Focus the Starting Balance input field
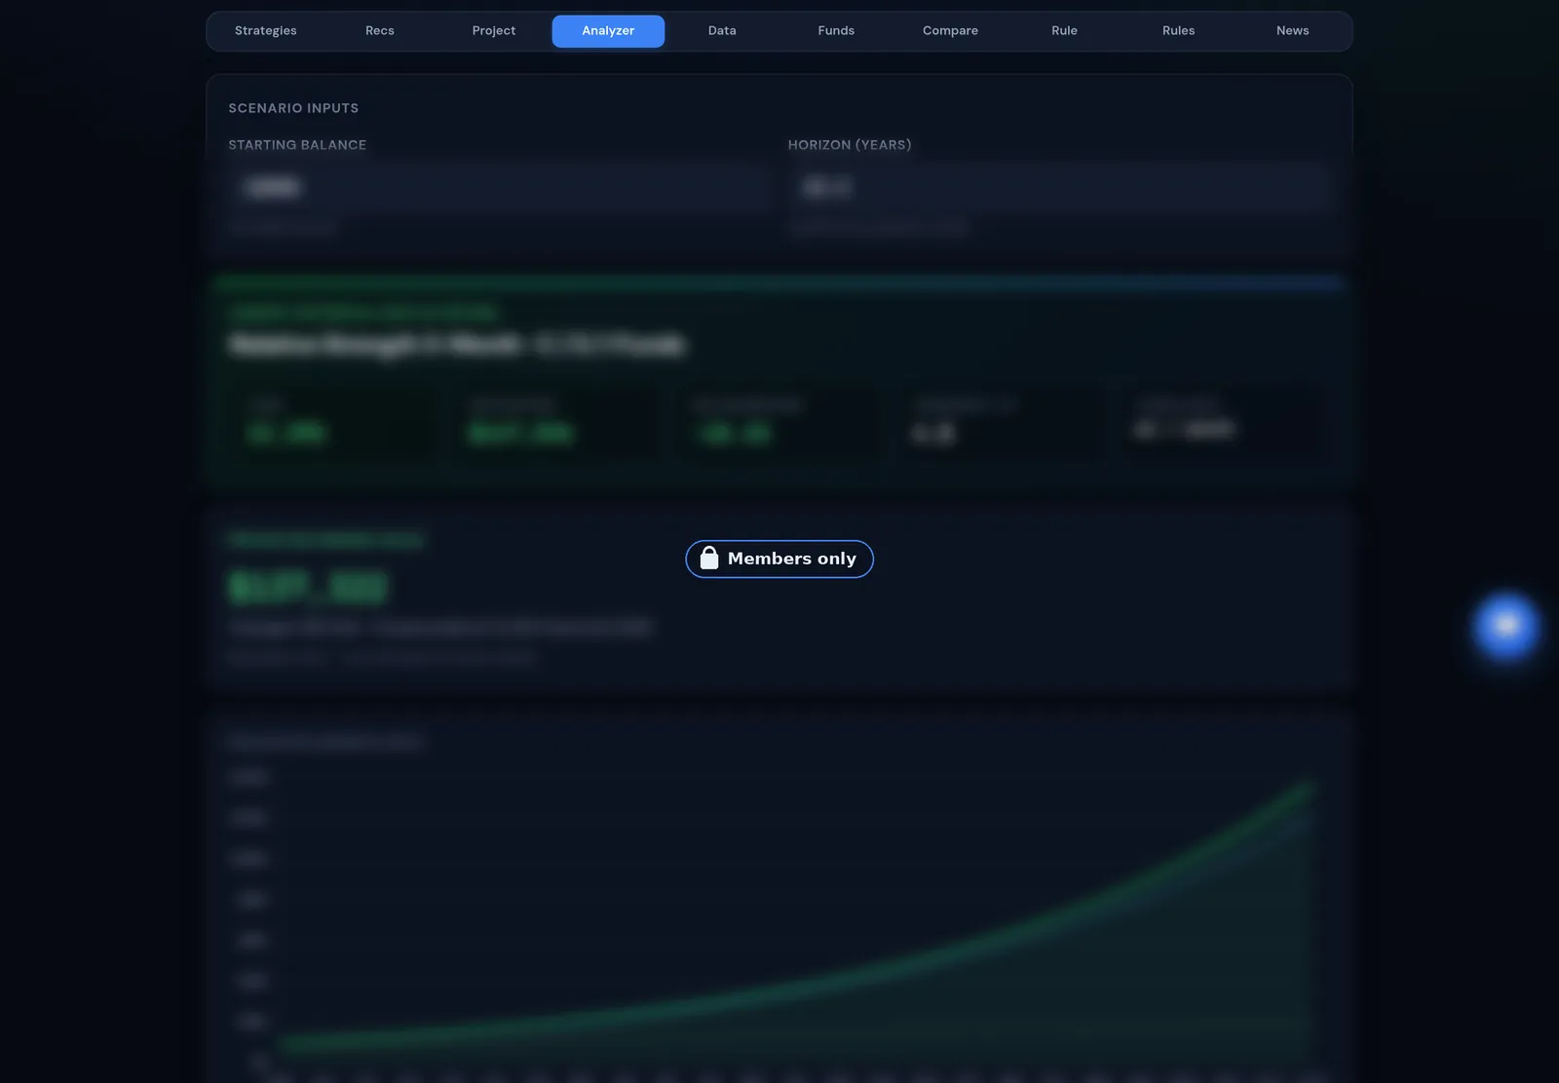 500,187
